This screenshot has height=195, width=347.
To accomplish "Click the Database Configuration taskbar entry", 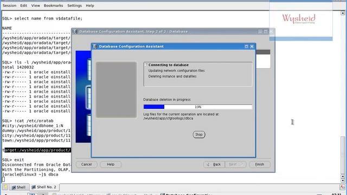I will tap(186, 194).
